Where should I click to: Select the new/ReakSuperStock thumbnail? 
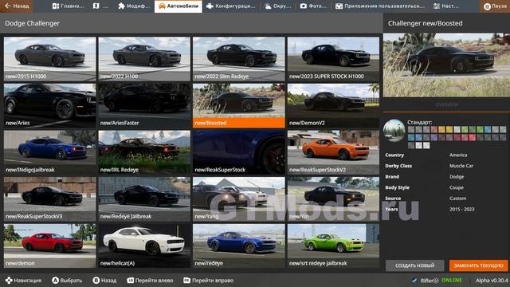coord(239,152)
